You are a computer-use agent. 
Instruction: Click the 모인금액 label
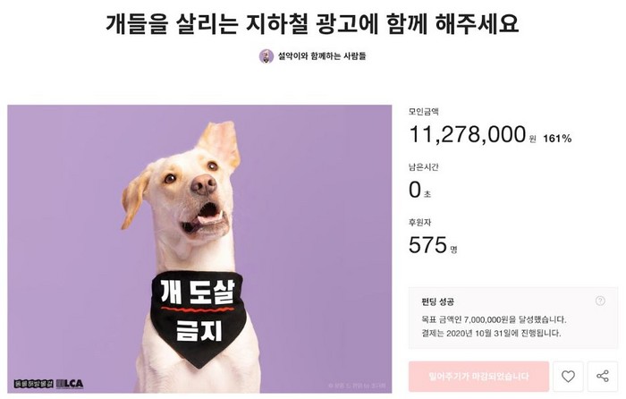tap(424, 112)
